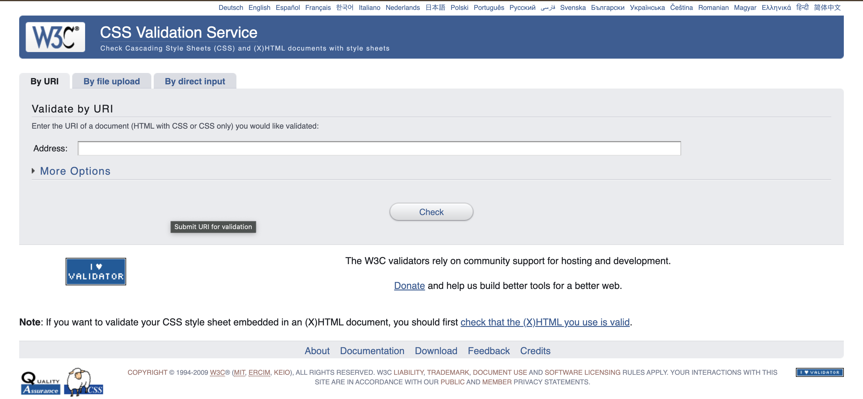Switch to the By file upload tab
The image size is (863, 399).
(x=111, y=81)
